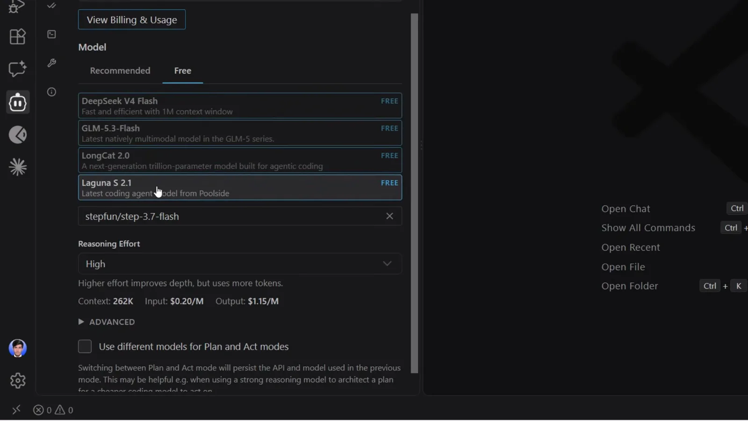Expand the ADVANCED section
Image resolution: width=748 pixels, height=421 pixels.
pyautogui.click(x=107, y=322)
